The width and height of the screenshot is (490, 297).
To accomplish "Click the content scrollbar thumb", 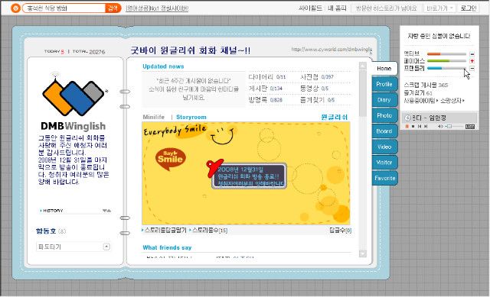I will pyautogui.click(x=362, y=93).
